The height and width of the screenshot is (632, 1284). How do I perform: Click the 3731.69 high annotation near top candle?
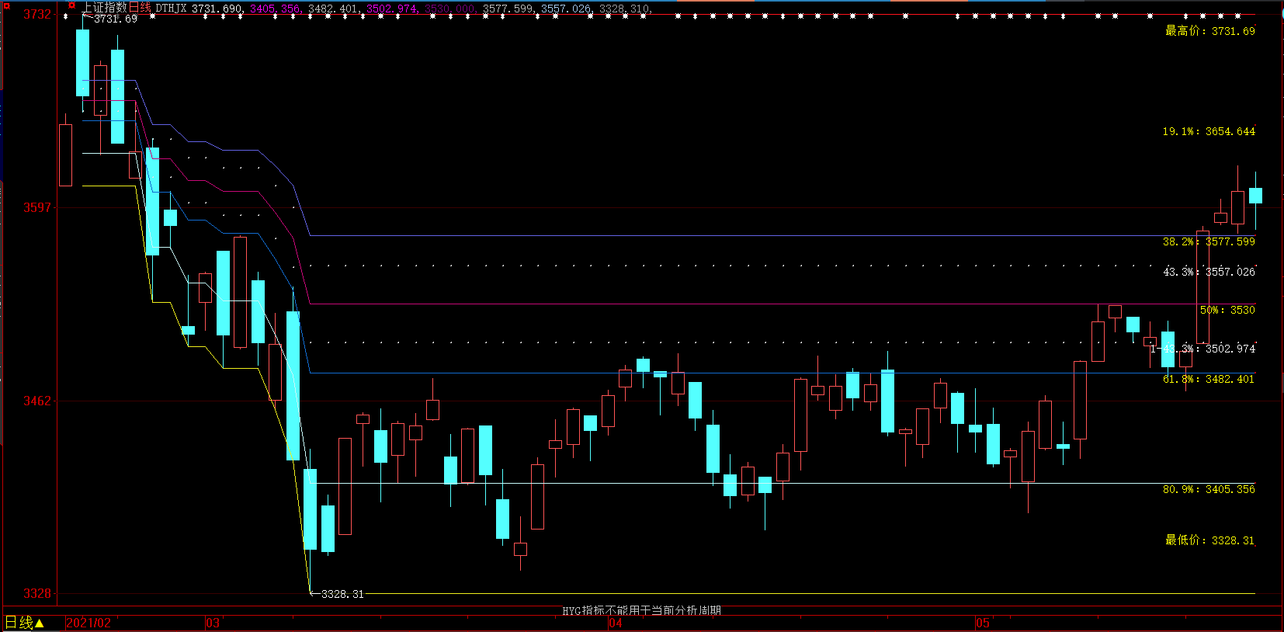click(116, 19)
